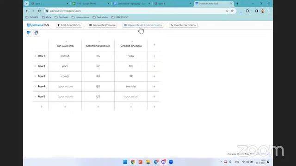Image resolution: width=296 pixels, height=166 pixels.
Task: Click the individ. cell
Action: (65, 56)
